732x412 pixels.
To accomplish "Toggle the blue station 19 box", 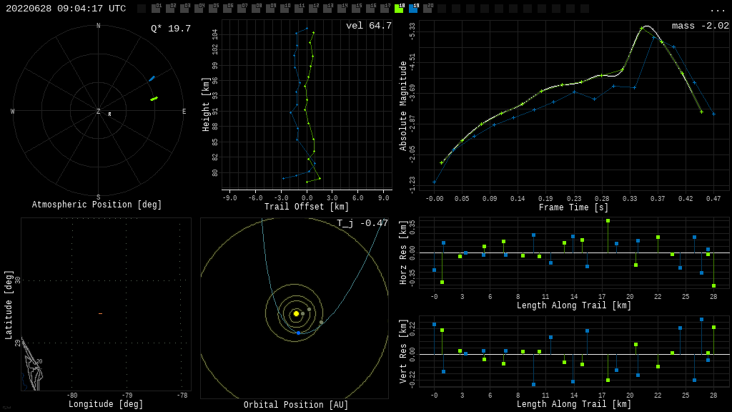I will (x=413, y=9).
